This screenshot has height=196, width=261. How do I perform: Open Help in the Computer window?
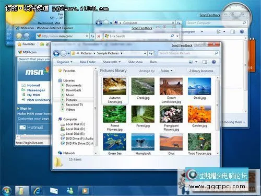tap(242, 31)
